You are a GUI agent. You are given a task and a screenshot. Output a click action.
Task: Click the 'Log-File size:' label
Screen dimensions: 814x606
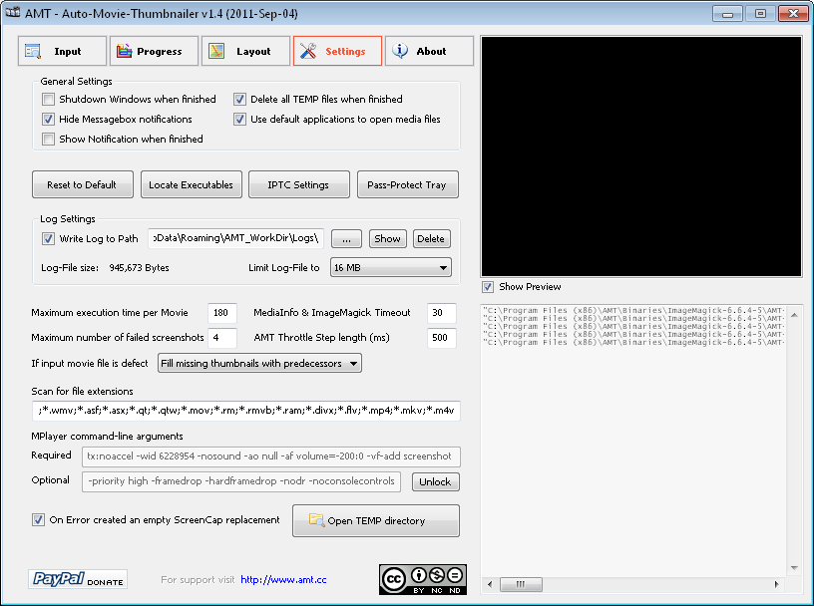click(x=70, y=268)
